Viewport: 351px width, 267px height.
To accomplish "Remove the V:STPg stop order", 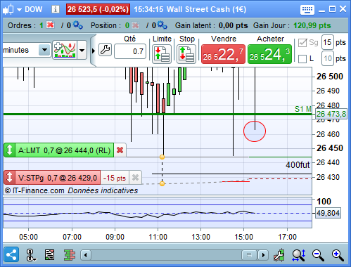I will tap(135, 178).
